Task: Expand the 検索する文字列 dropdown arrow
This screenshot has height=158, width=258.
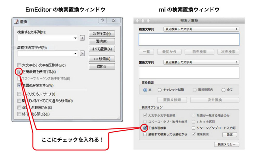Action: pos(75,38)
